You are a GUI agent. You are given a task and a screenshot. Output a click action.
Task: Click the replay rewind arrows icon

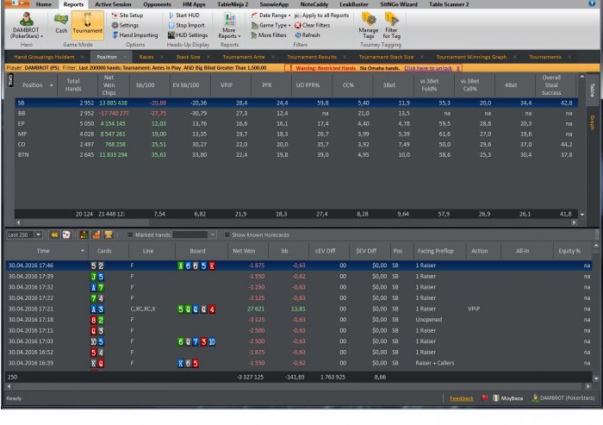tap(54, 234)
